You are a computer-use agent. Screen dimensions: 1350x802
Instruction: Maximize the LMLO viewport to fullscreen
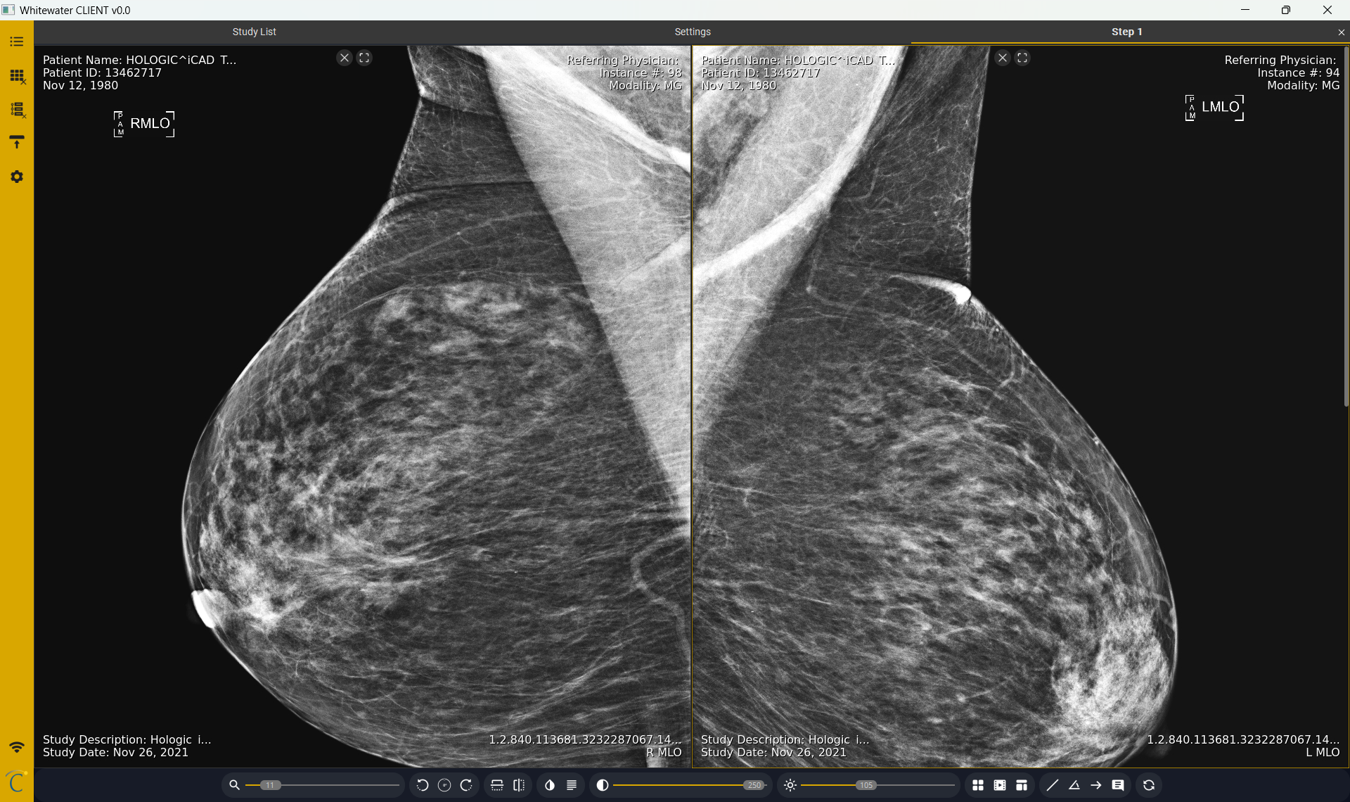[1022, 58]
